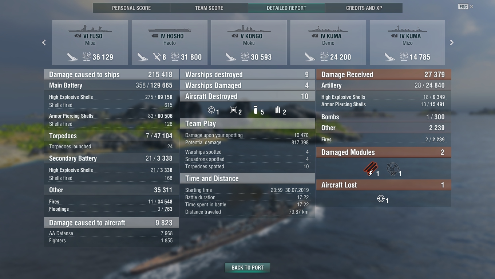Click the fighter crosshair icon under Aircraft Destroyed
The width and height of the screenshot is (495, 279).
(x=211, y=110)
